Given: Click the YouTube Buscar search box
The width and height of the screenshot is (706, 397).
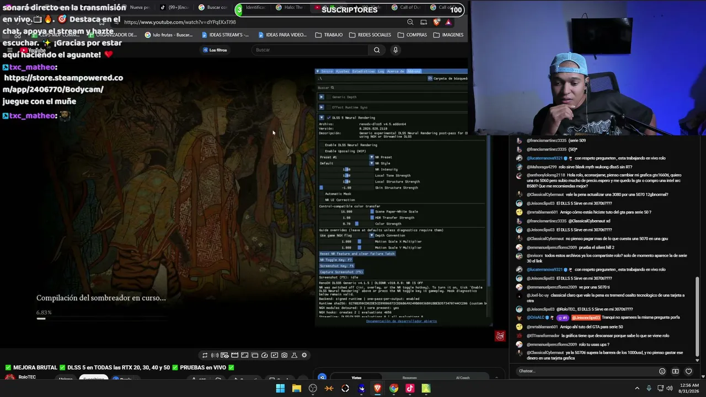Looking at the screenshot, I should (311, 50).
